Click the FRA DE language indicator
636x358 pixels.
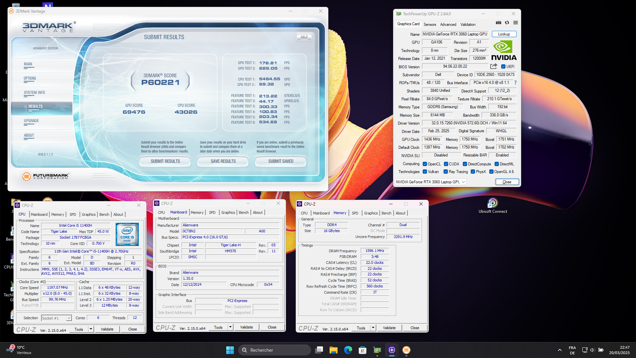click(572, 350)
